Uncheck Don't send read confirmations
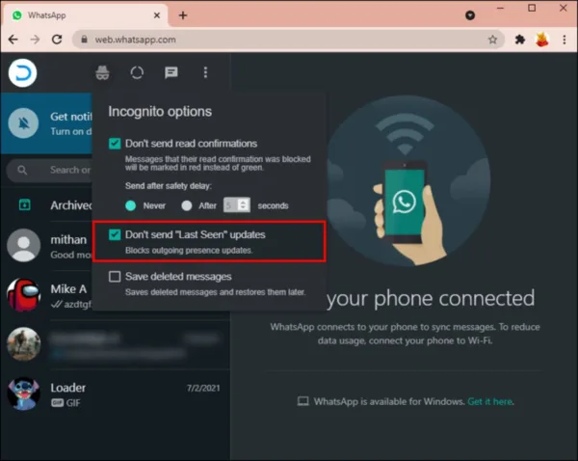The width and height of the screenshot is (578, 461). 115,143
